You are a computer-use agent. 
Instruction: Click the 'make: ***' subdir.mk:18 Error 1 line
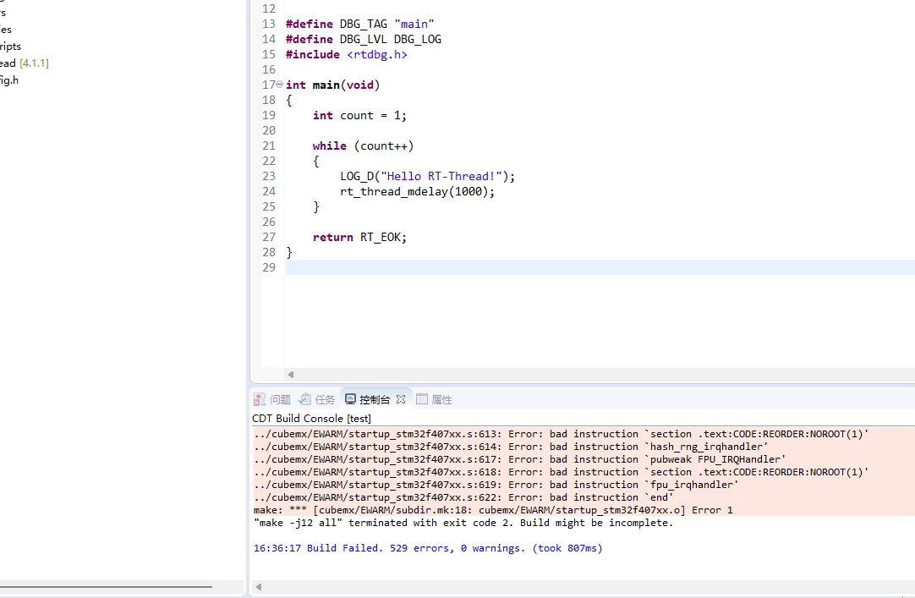point(493,511)
